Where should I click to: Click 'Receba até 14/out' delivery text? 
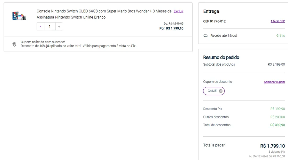coord(224,36)
